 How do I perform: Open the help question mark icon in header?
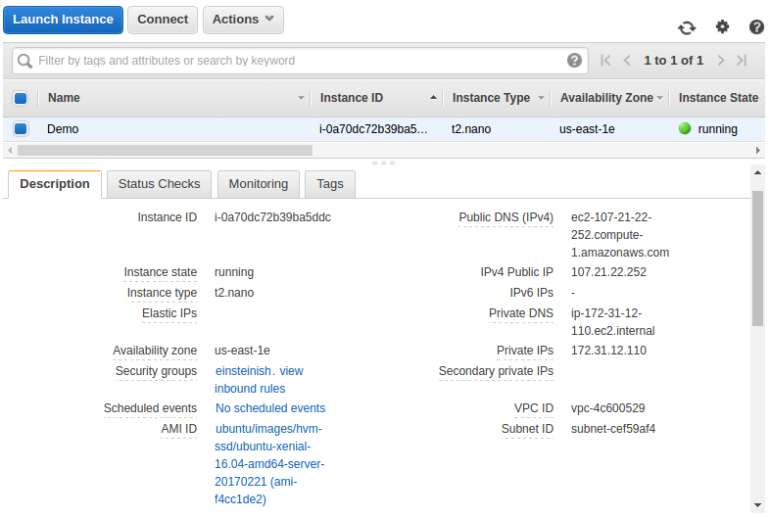click(756, 27)
